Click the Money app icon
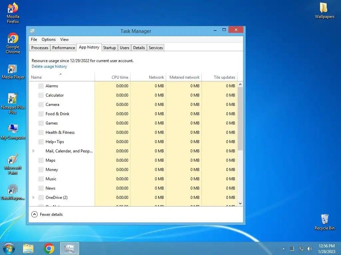Viewport: 341px width, 255px height. (41, 170)
